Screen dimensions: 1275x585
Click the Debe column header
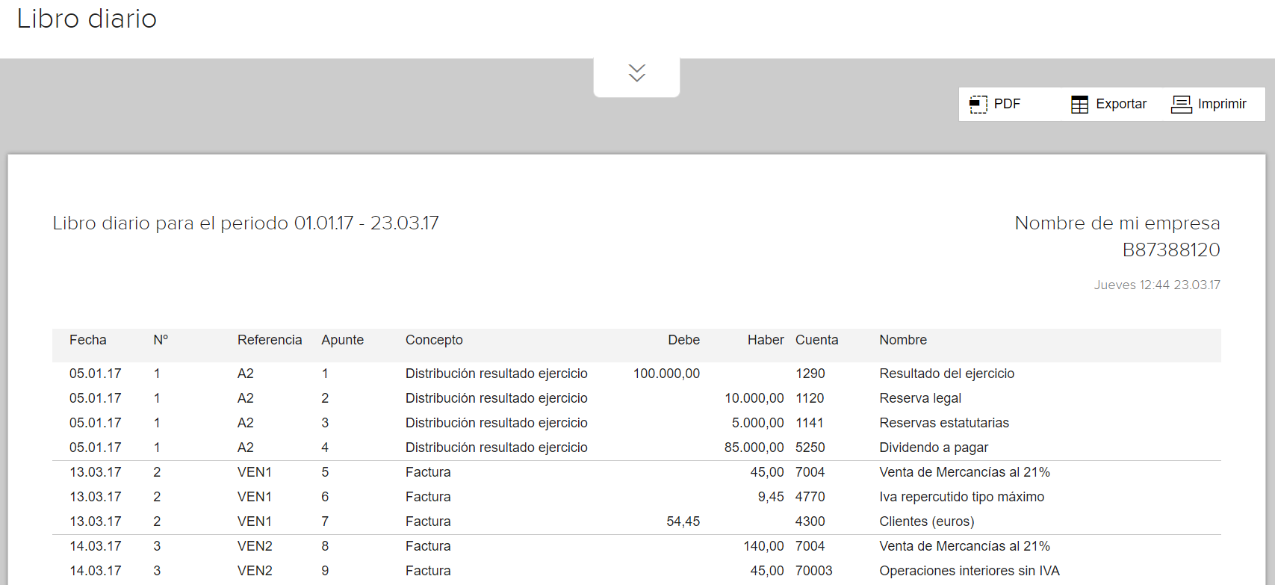(x=684, y=340)
